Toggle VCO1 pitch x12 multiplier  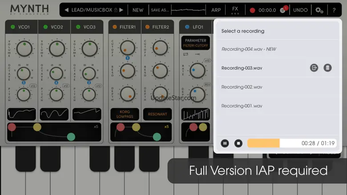33,86
